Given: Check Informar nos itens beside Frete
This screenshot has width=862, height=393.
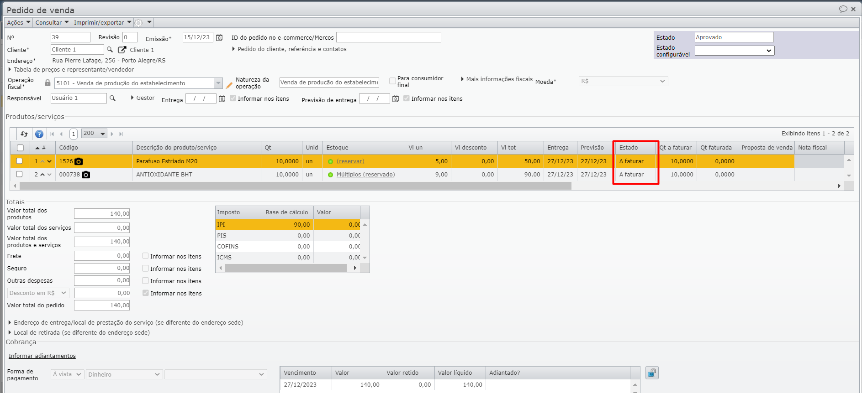Looking at the screenshot, I should 145,256.
